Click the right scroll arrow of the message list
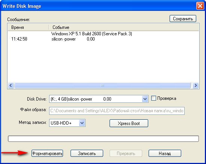Viewport: 206px width, 164px height. 195,86
